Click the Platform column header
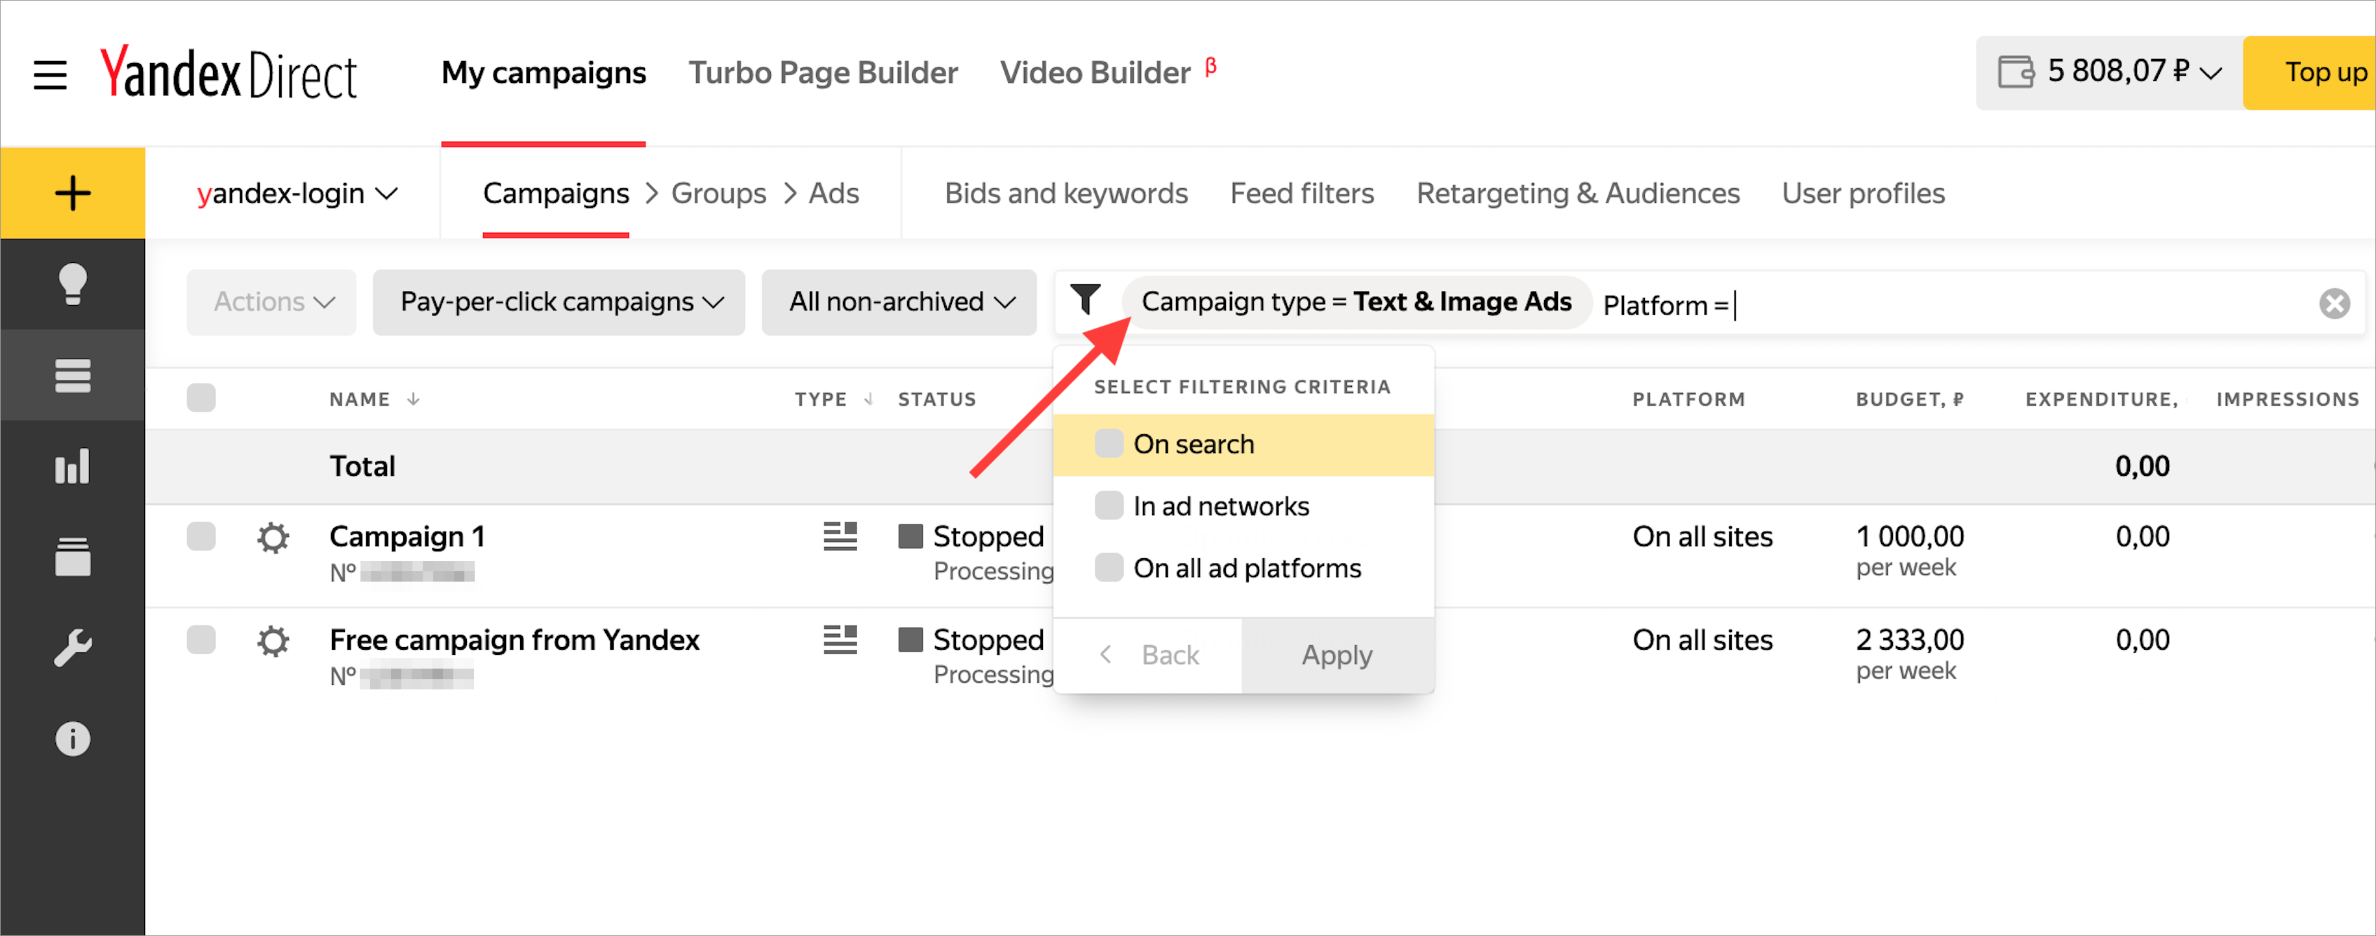 (1689, 399)
